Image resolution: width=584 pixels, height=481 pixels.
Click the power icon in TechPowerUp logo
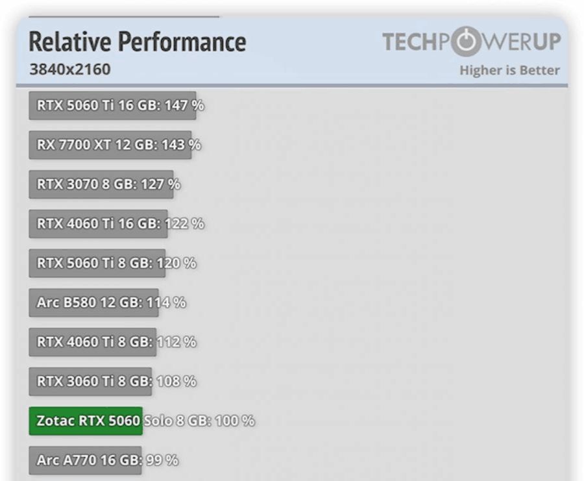tap(461, 43)
